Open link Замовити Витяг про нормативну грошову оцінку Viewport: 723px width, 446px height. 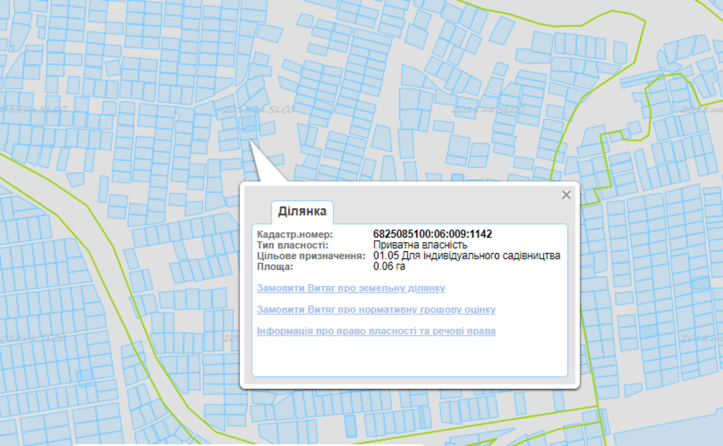[x=376, y=310]
